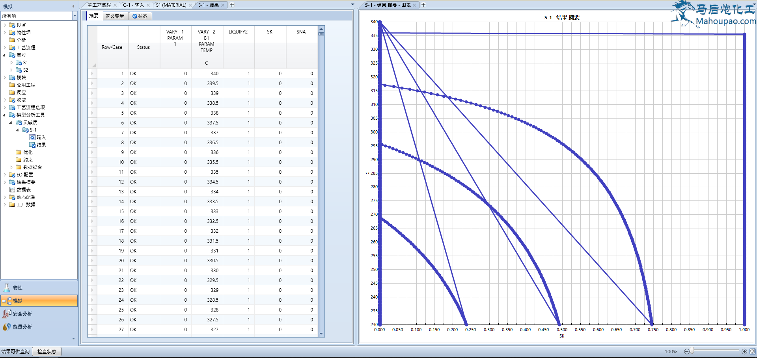The image size is (757, 358).
Task: Close the S-1 - 结果 tab
Action: (223, 5)
